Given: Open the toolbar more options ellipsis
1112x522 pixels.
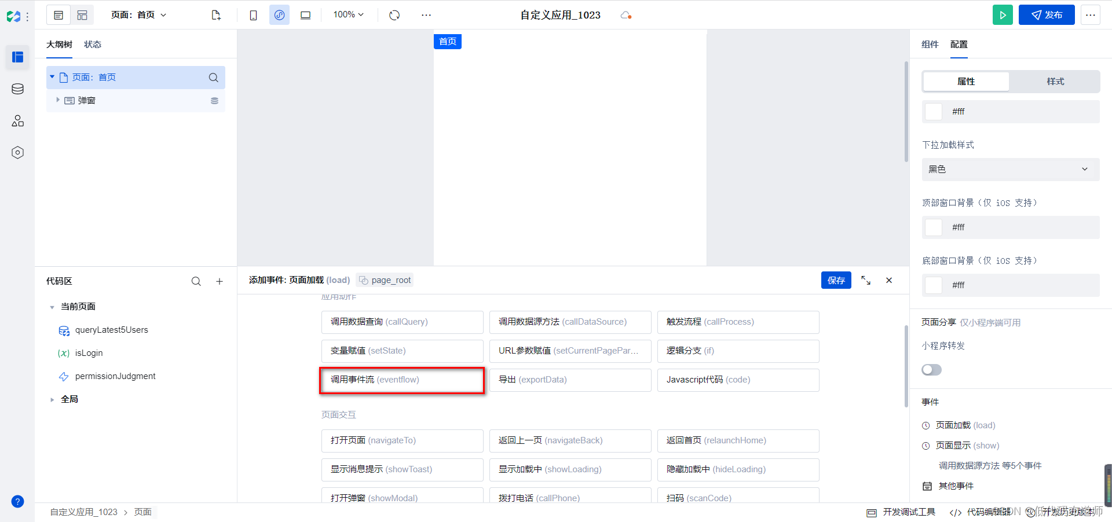Looking at the screenshot, I should pyautogui.click(x=426, y=15).
